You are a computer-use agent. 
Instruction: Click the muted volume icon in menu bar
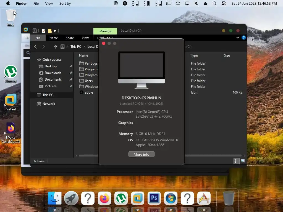point(196,3)
